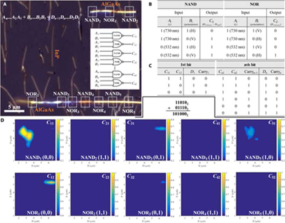Click the panel letter B
This screenshot has height=223, width=285.
150,4
